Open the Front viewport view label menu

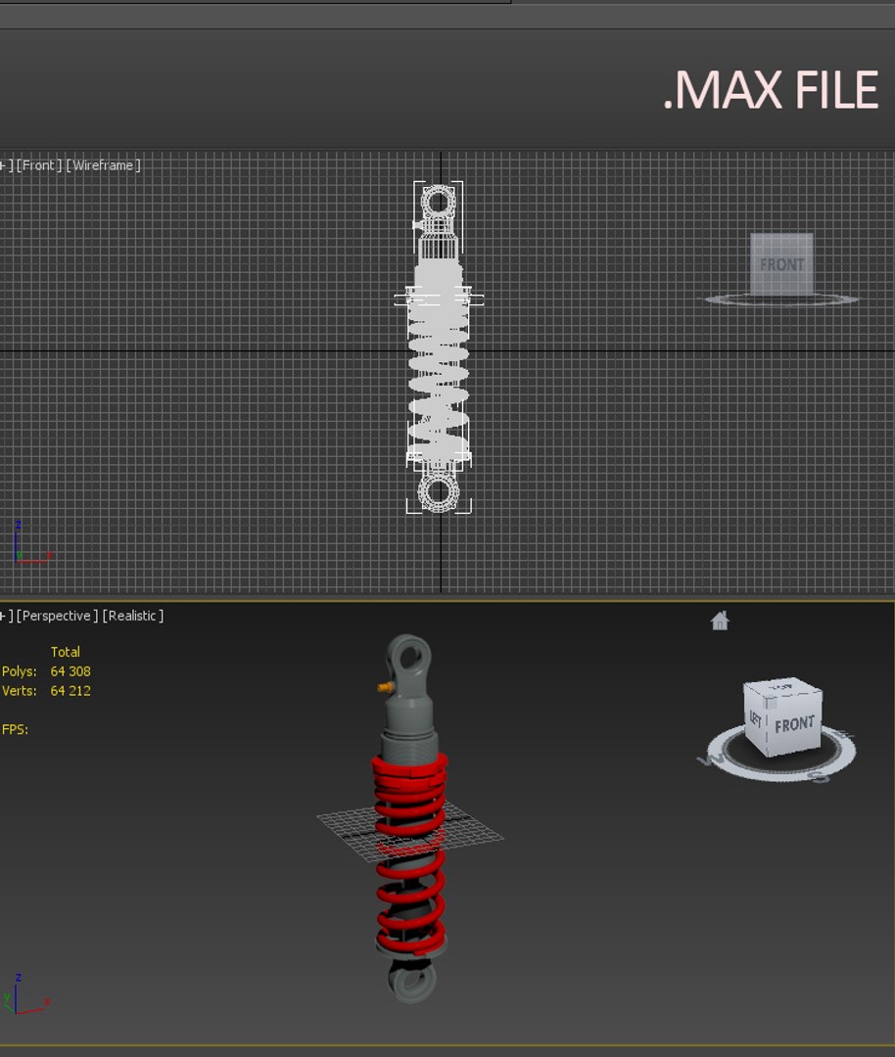click(39, 165)
